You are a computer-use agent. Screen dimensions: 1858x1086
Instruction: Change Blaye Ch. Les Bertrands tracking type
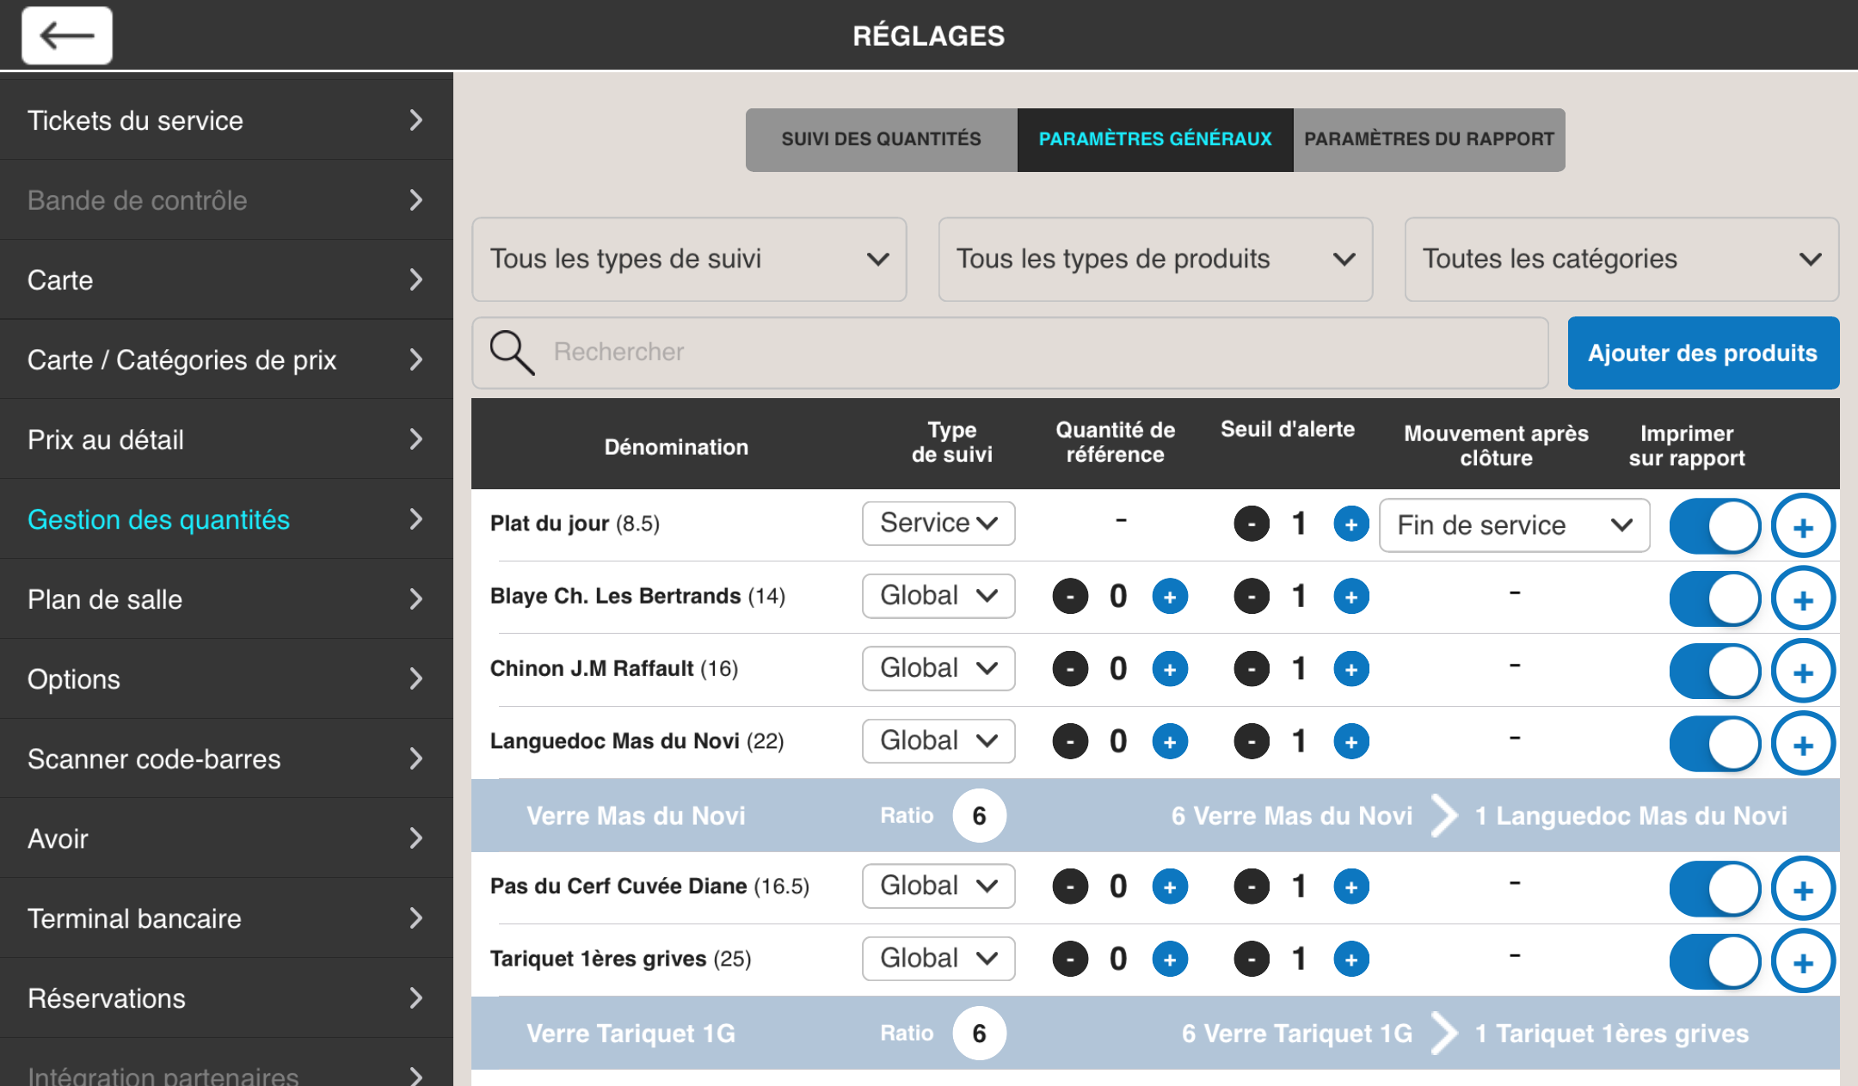(x=938, y=596)
